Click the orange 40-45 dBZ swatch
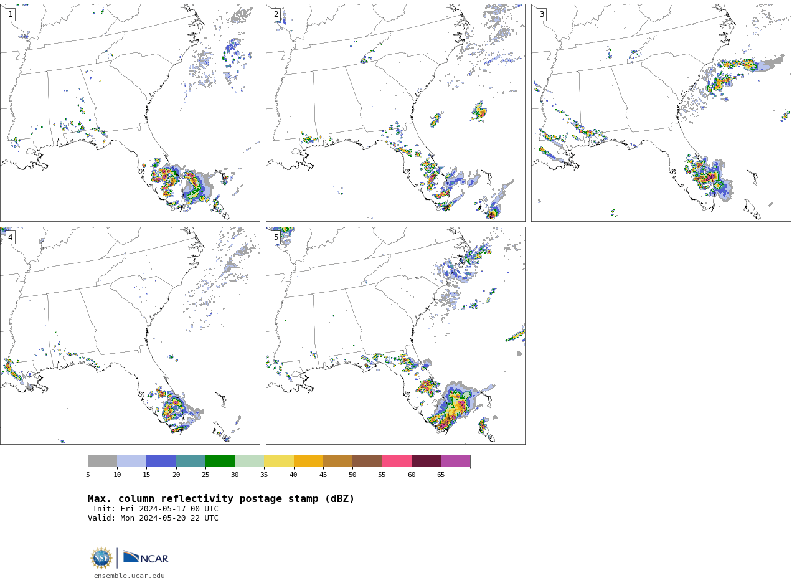The image size is (797, 583). click(308, 461)
